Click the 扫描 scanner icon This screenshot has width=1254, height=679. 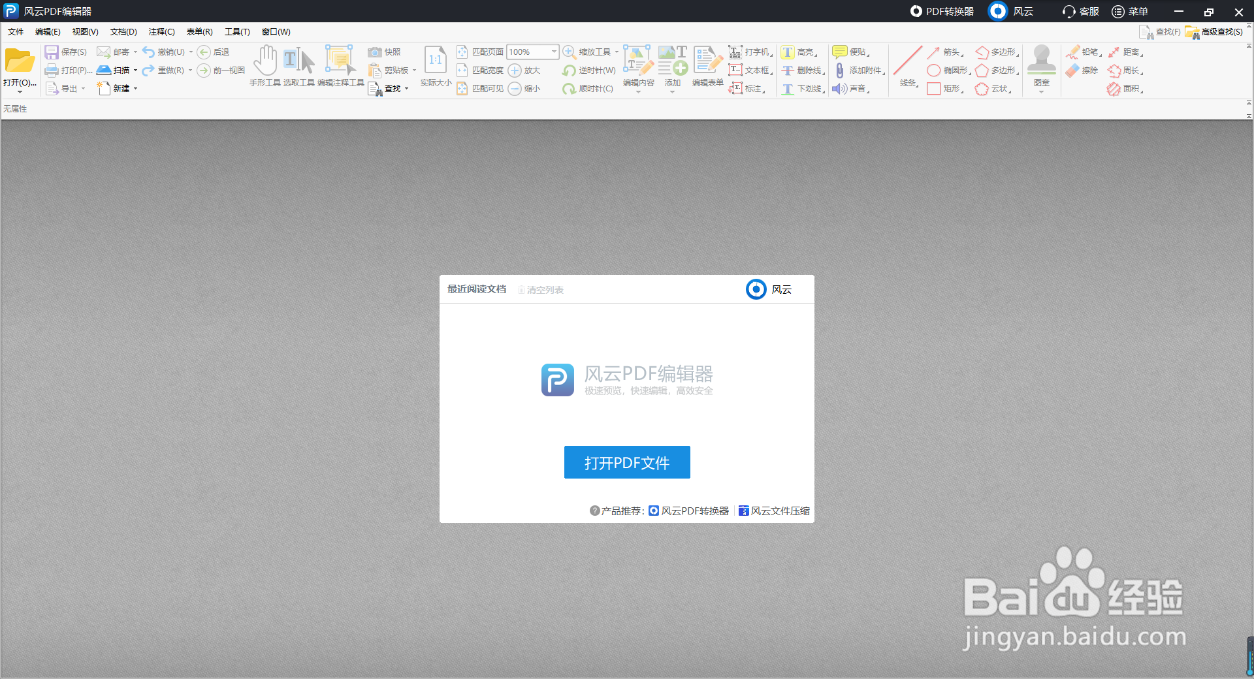tap(104, 70)
